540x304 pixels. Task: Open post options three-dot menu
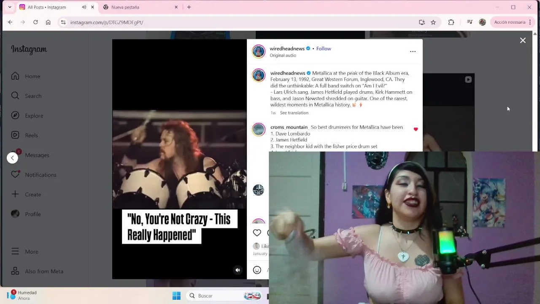point(413,52)
